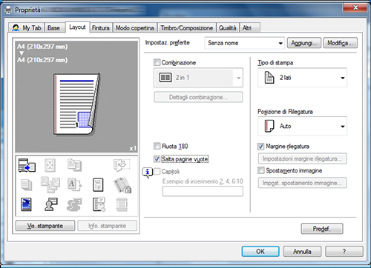Click the page icon next to 2 lati
Image resolution: width=371 pixels, height=268 pixels.
[269, 78]
